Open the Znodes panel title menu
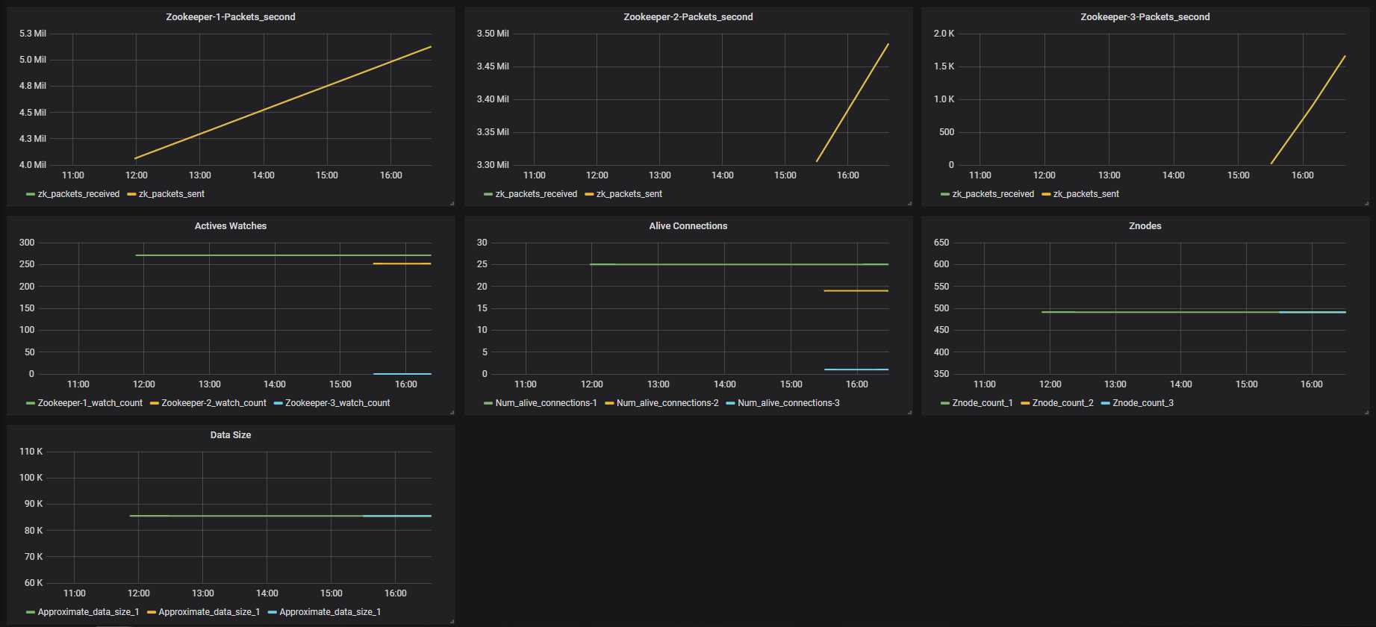The image size is (1376, 627). click(x=1145, y=226)
